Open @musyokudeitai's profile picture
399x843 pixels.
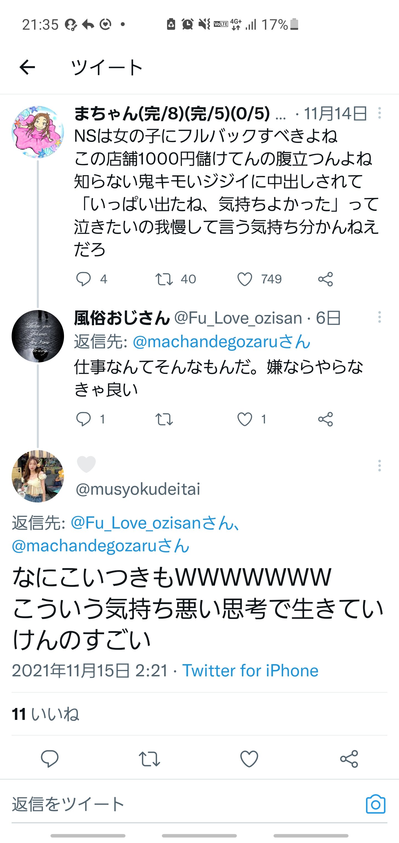tap(38, 476)
